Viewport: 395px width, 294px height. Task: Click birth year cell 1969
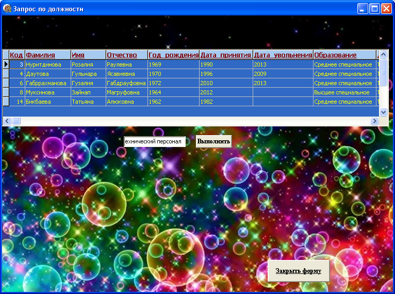(x=174, y=64)
